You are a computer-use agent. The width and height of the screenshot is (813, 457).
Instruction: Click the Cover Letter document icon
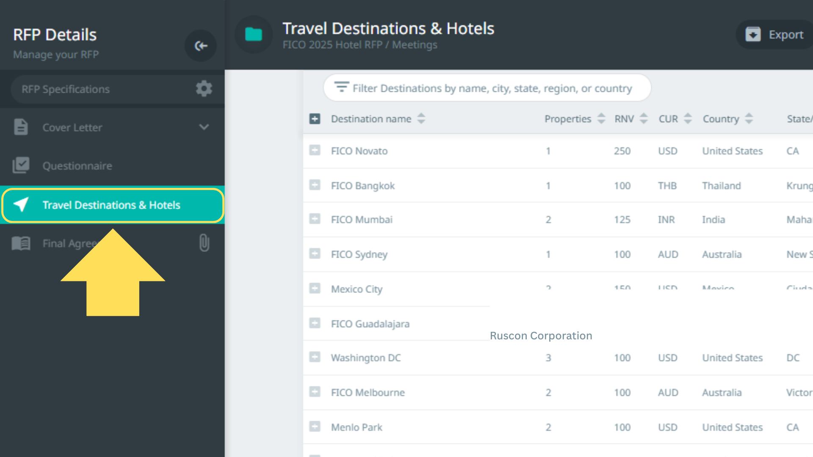coord(21,127)
